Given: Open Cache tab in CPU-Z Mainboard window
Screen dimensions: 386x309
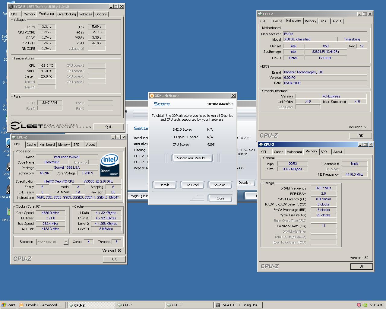Looking at the screenshot, I should coord(278,21).
